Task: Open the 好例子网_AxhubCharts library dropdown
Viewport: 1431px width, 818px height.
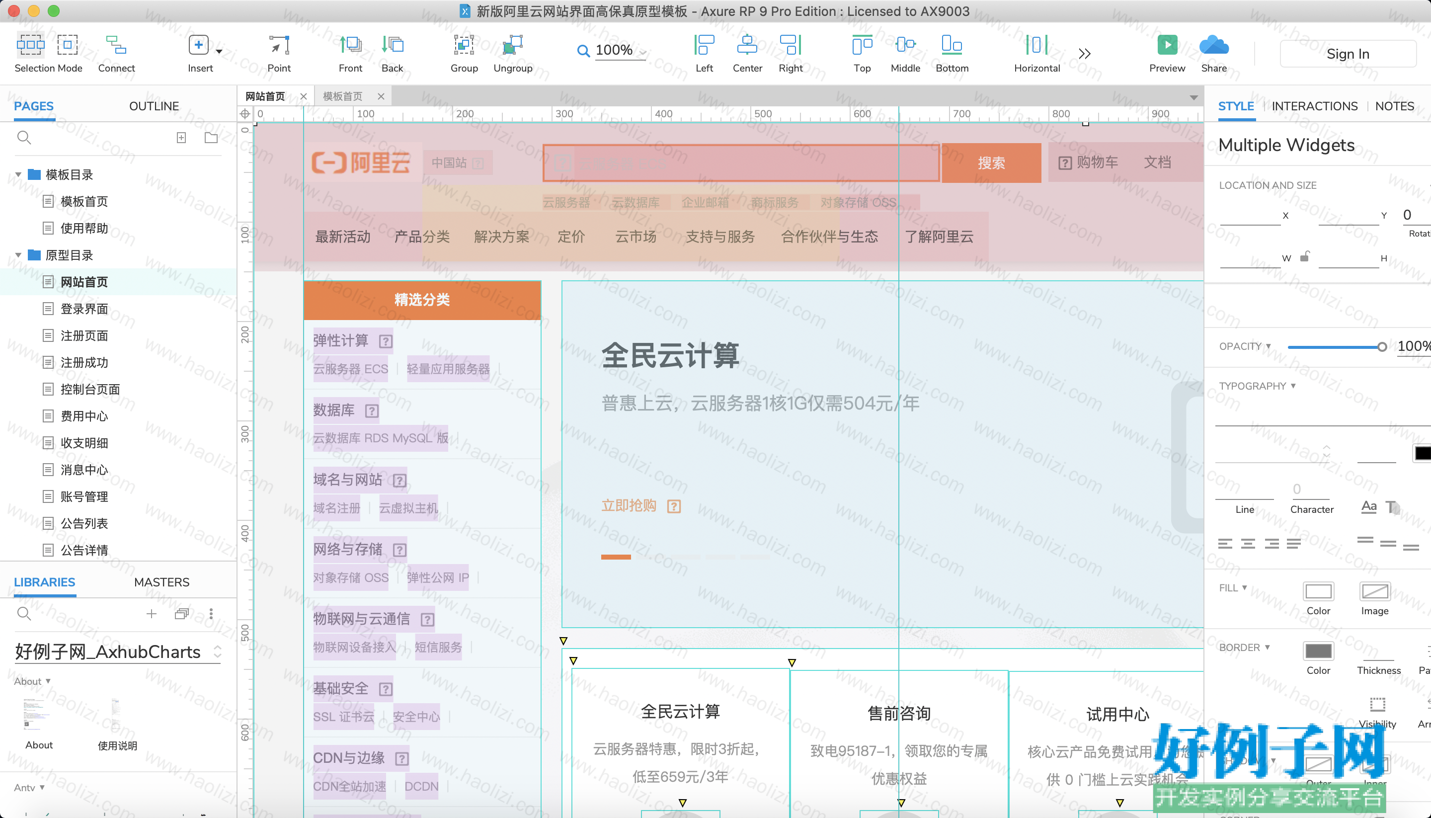Action: (118, 652)
